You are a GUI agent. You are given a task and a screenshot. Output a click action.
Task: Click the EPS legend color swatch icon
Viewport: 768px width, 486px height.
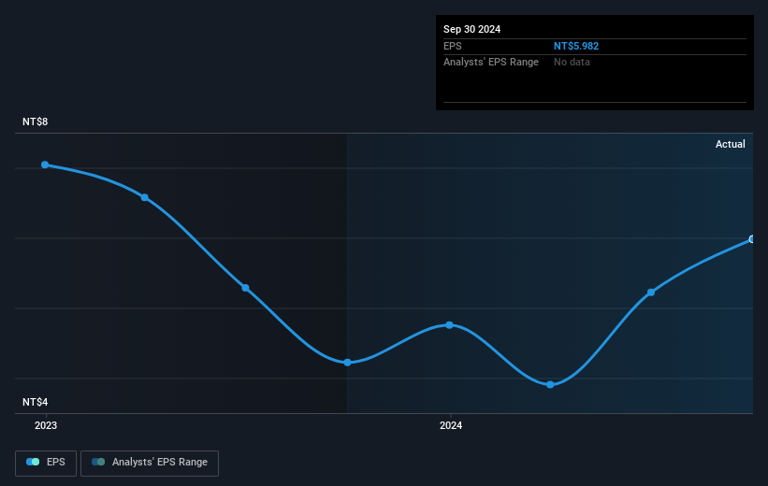pos(33,462)
